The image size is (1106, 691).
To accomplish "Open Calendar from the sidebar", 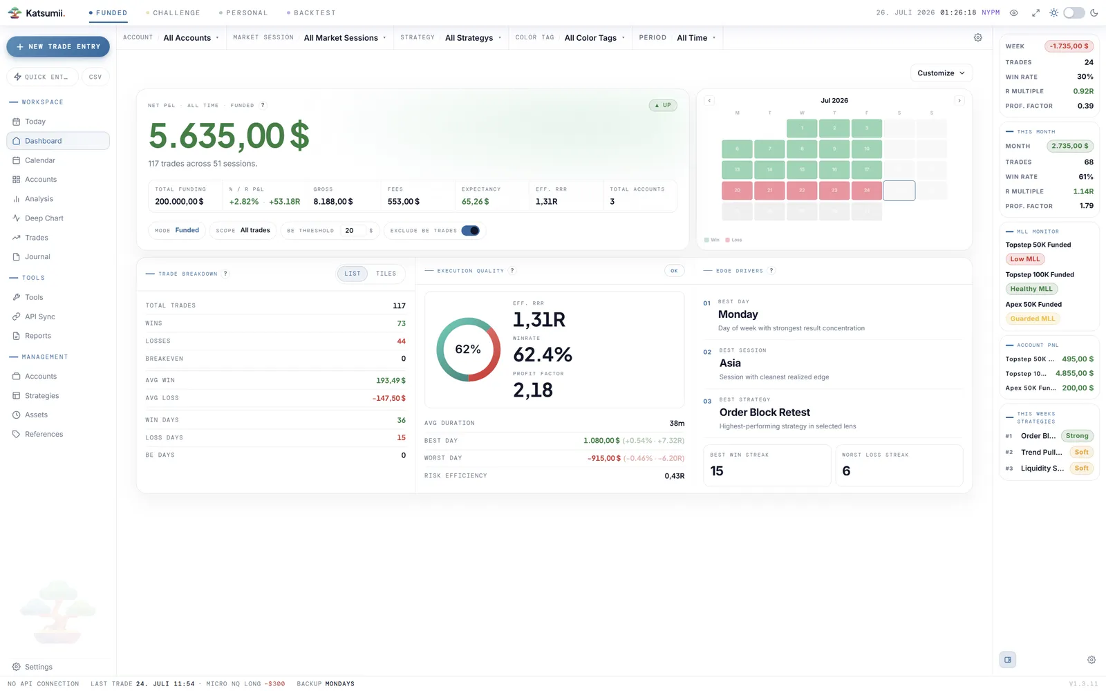I will pyautogui.click(x=58, y=160).
